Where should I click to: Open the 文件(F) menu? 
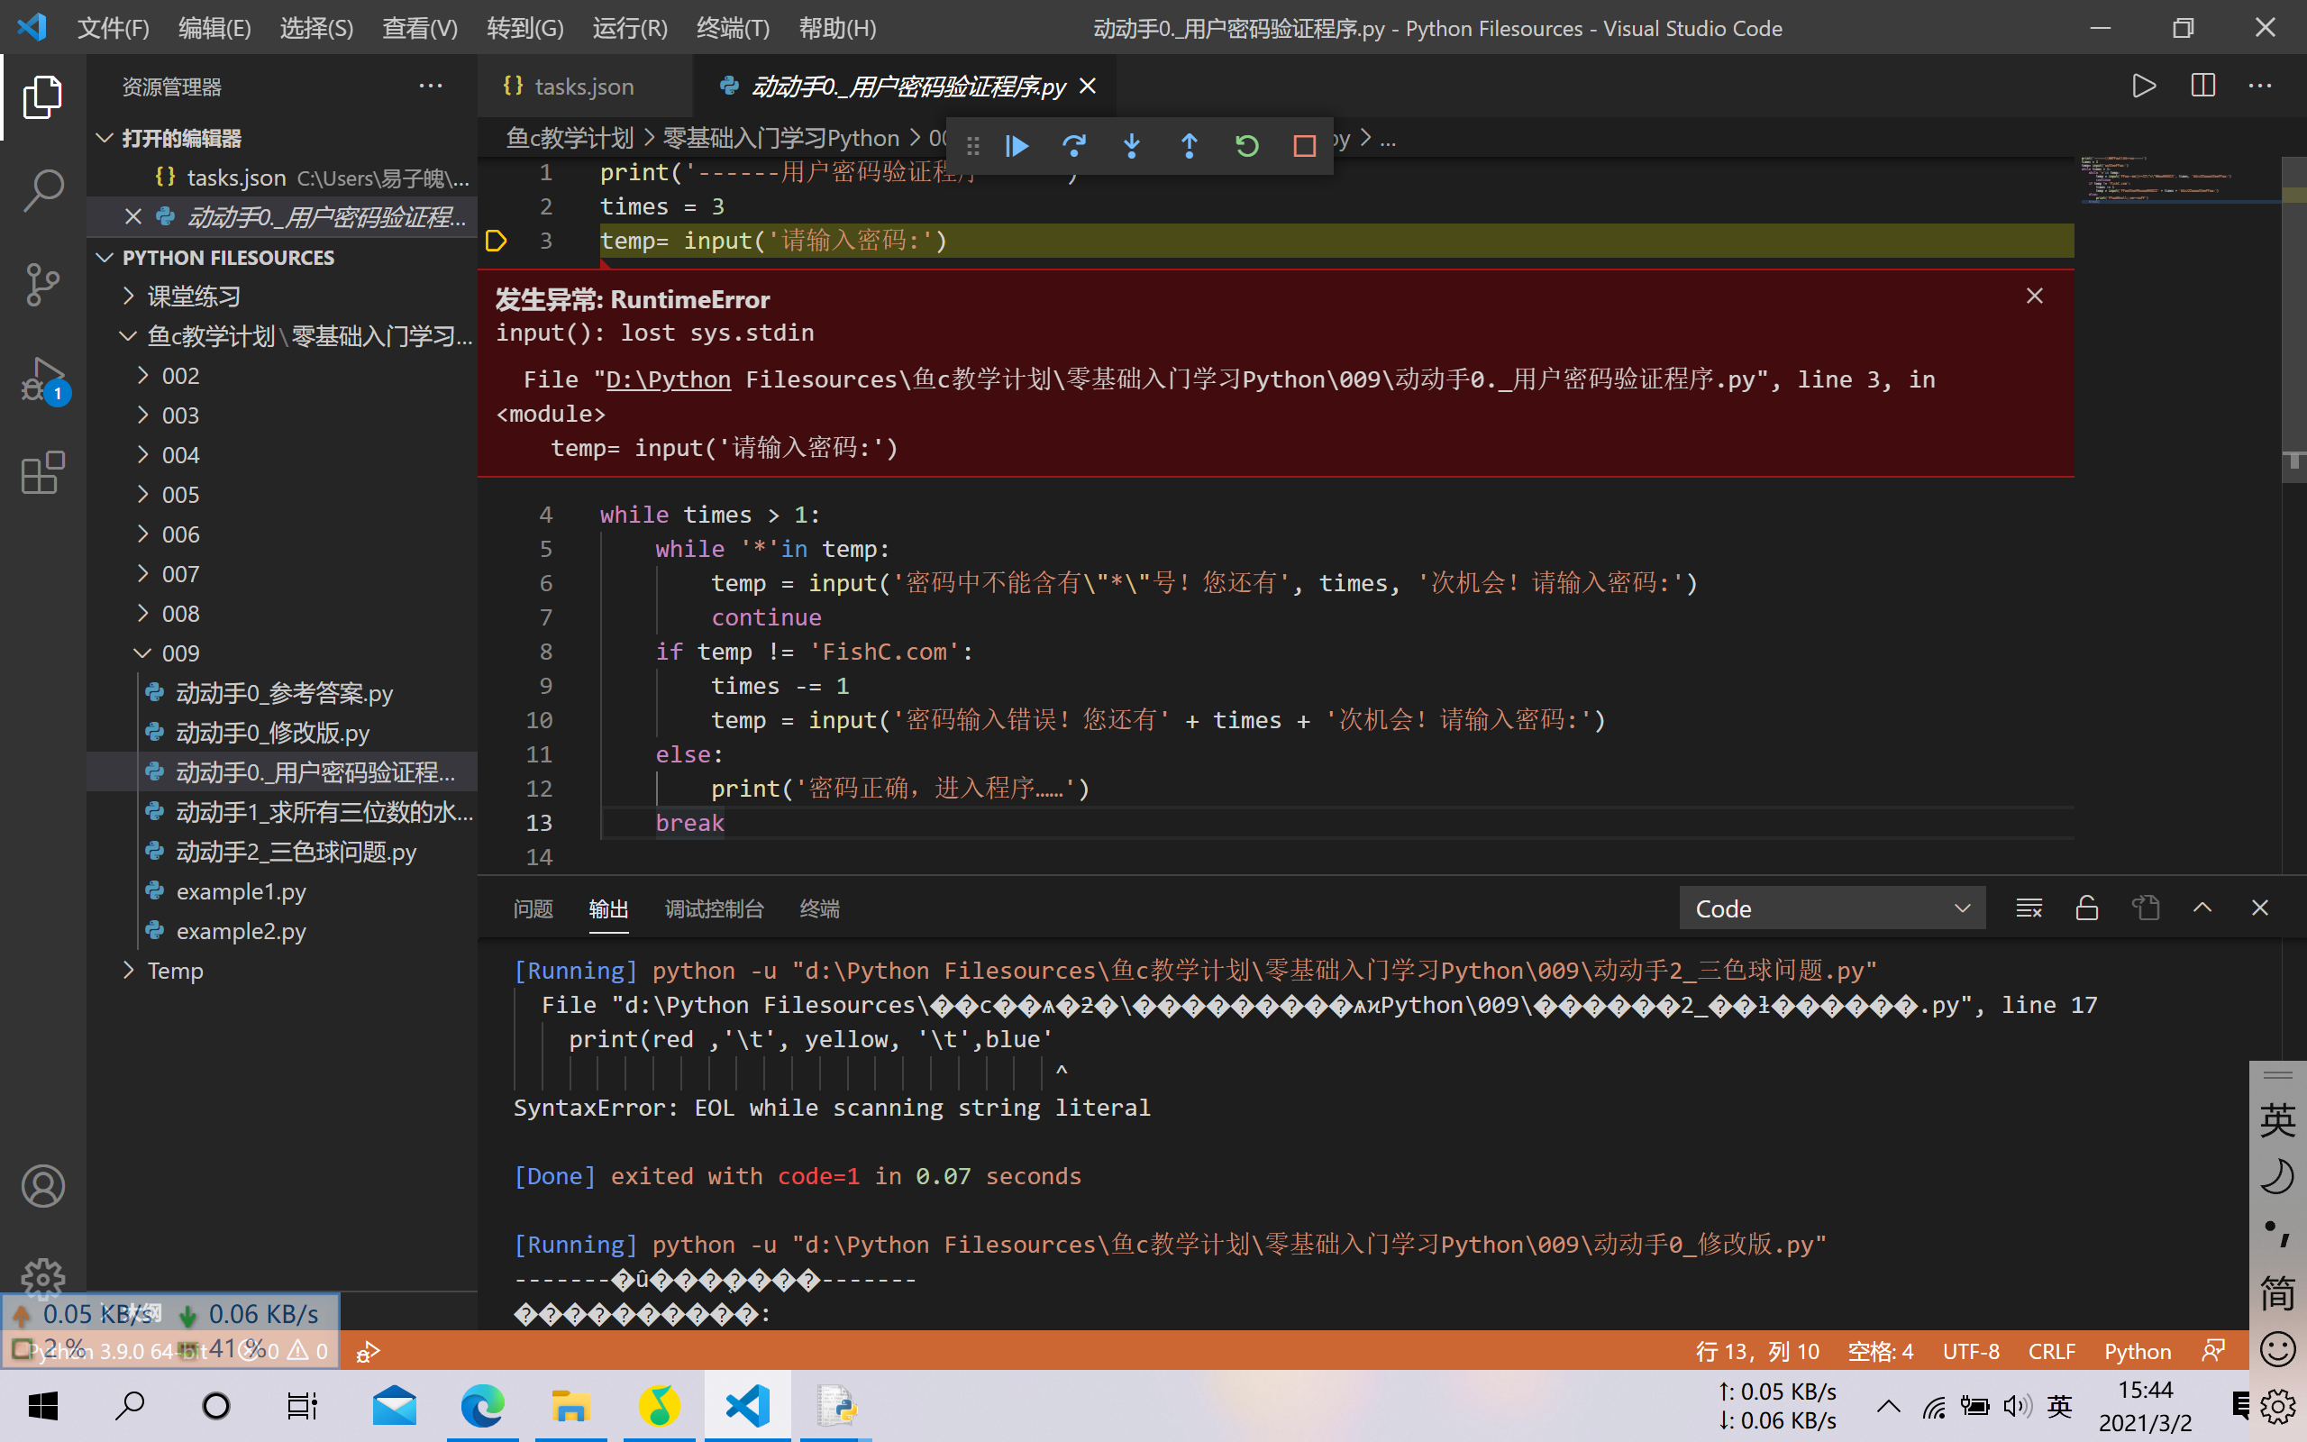(x=113, y=29)
